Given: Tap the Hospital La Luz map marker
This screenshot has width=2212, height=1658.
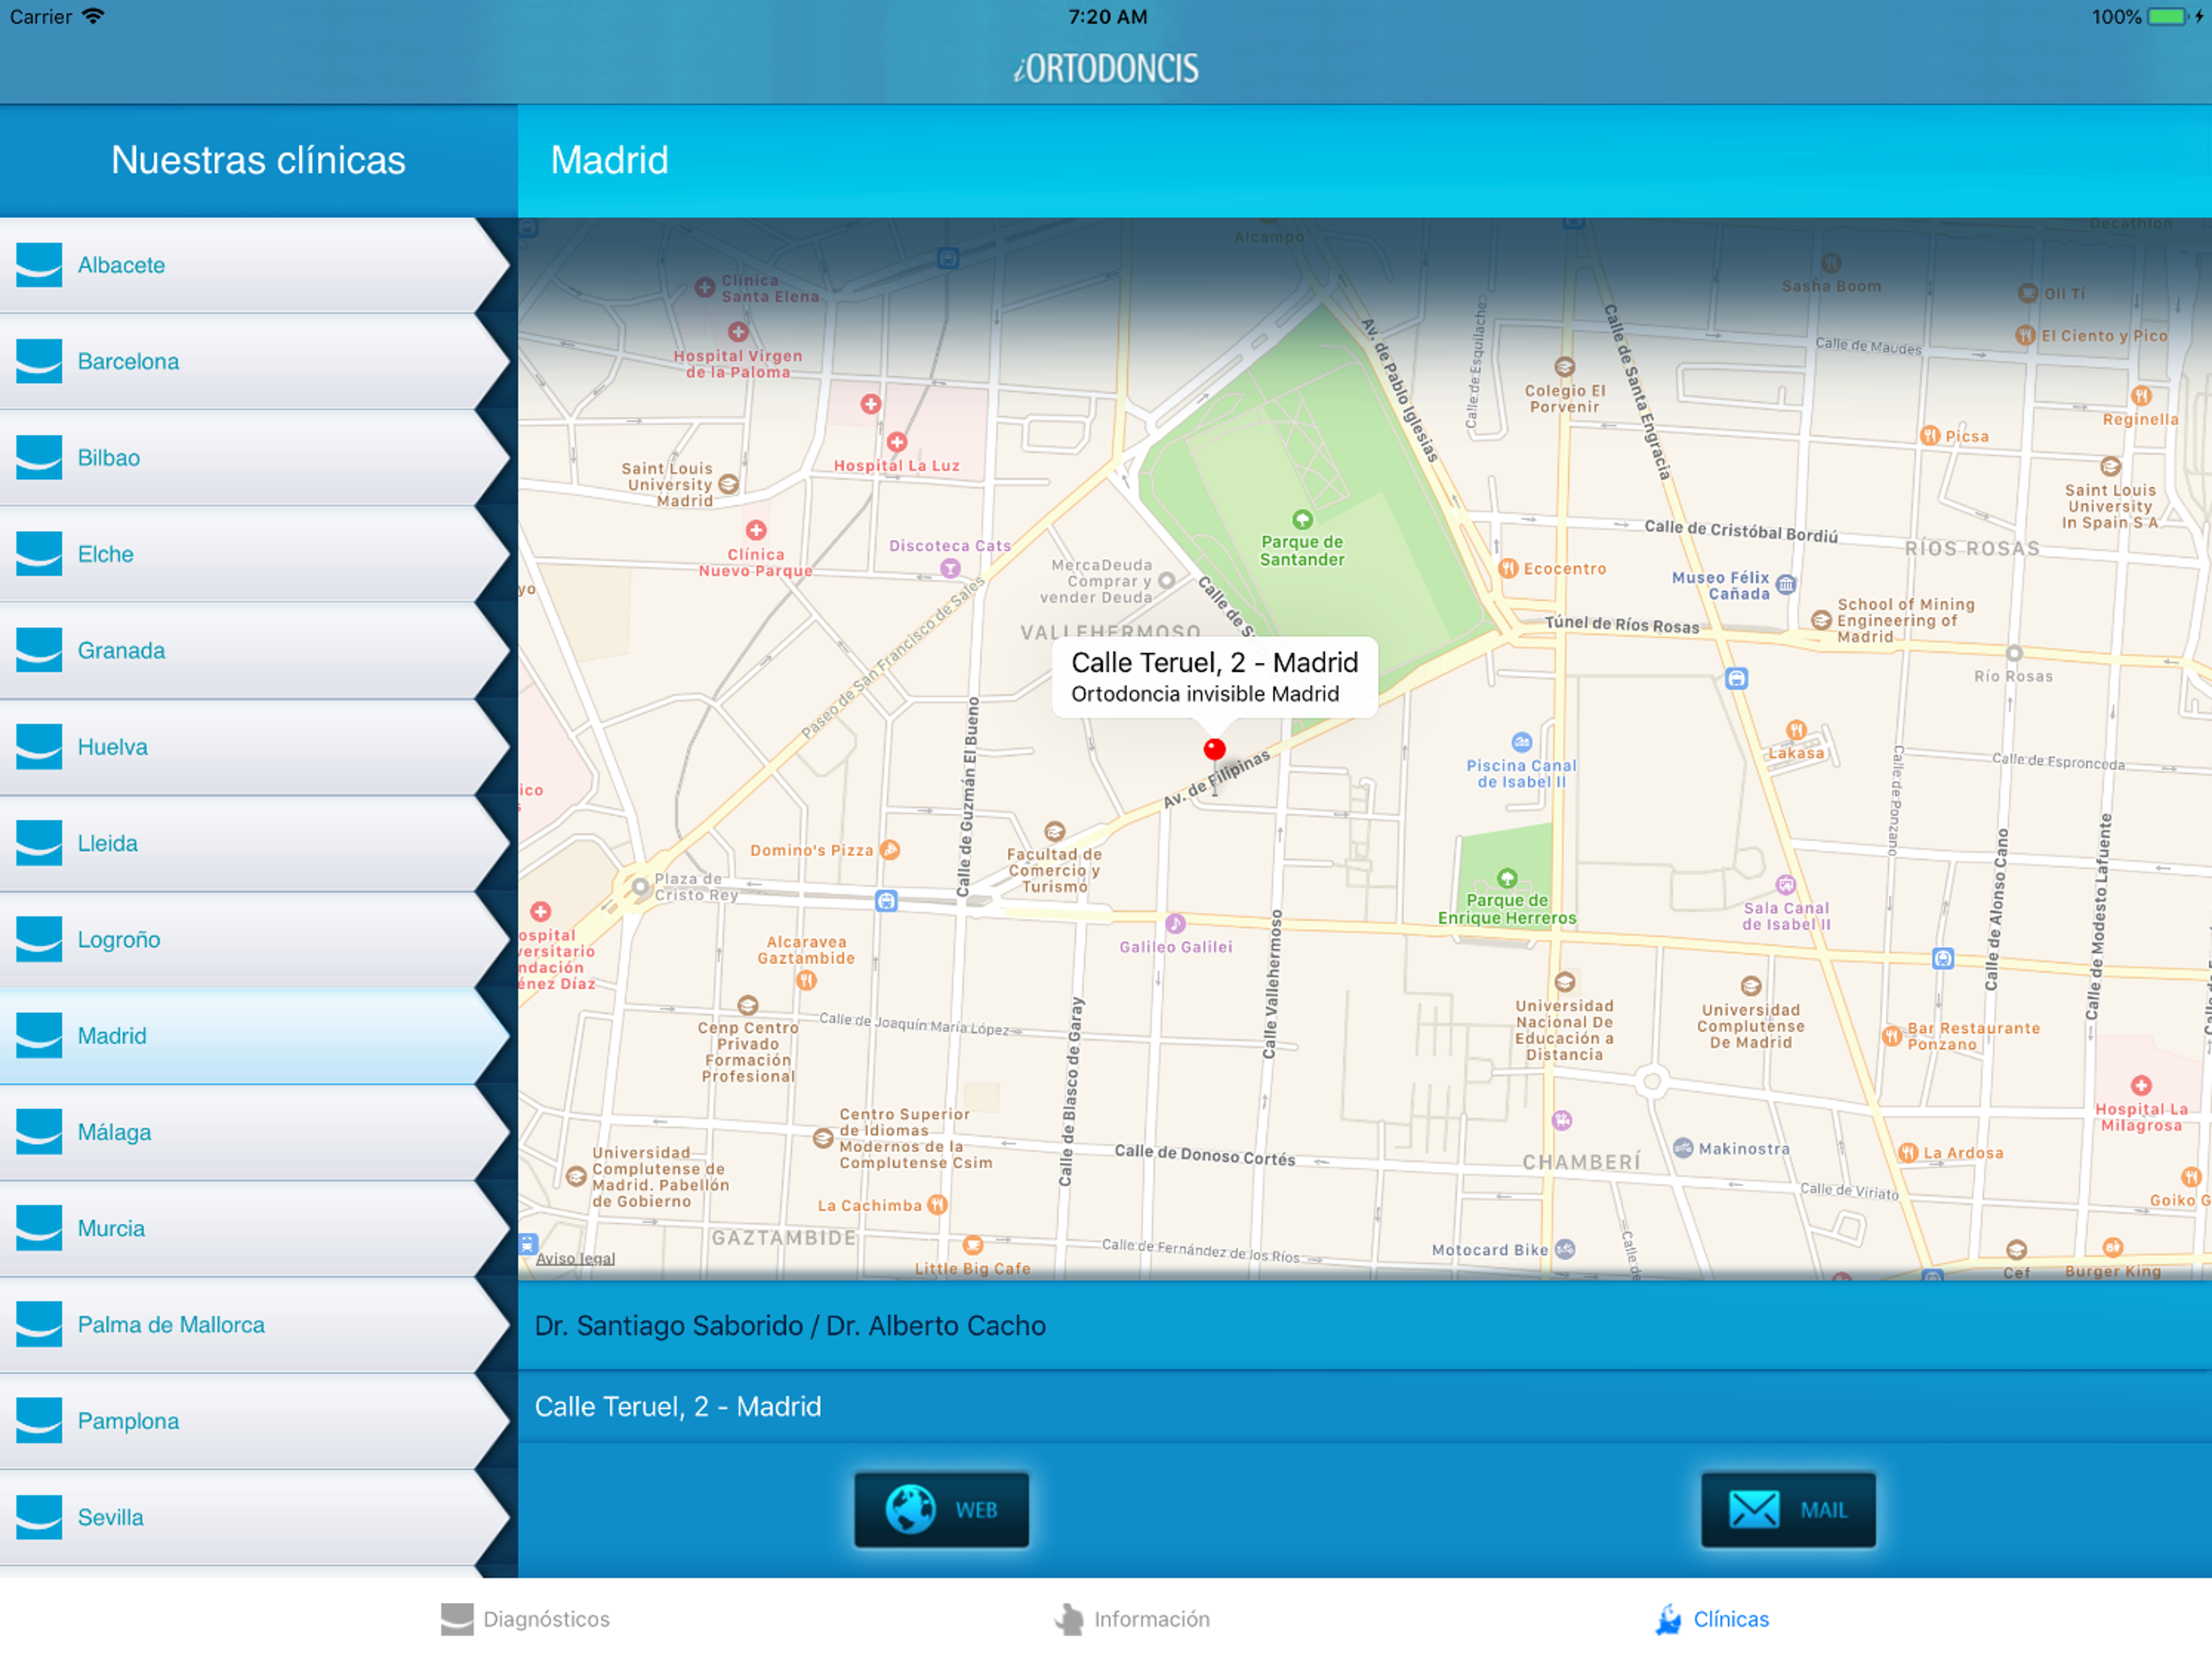Looking at the screenshot, I should (x=897, y=442).
